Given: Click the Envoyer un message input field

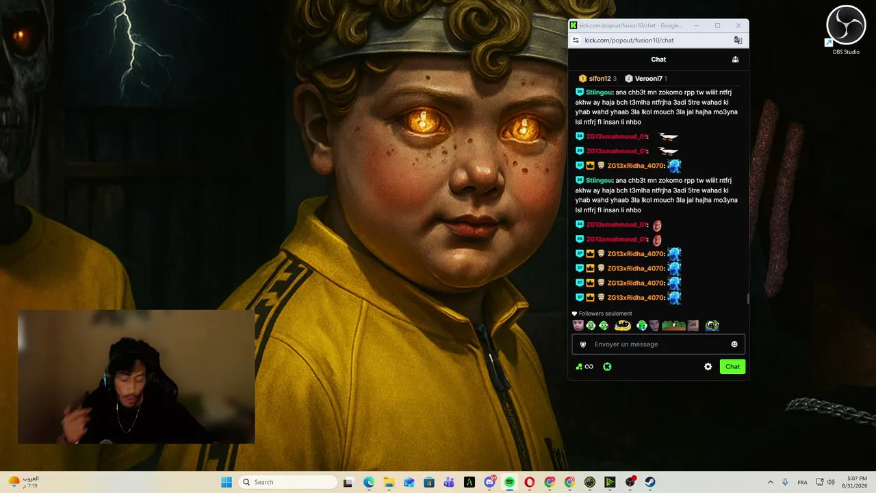Looking at the screenshot, I should (658, 344).
